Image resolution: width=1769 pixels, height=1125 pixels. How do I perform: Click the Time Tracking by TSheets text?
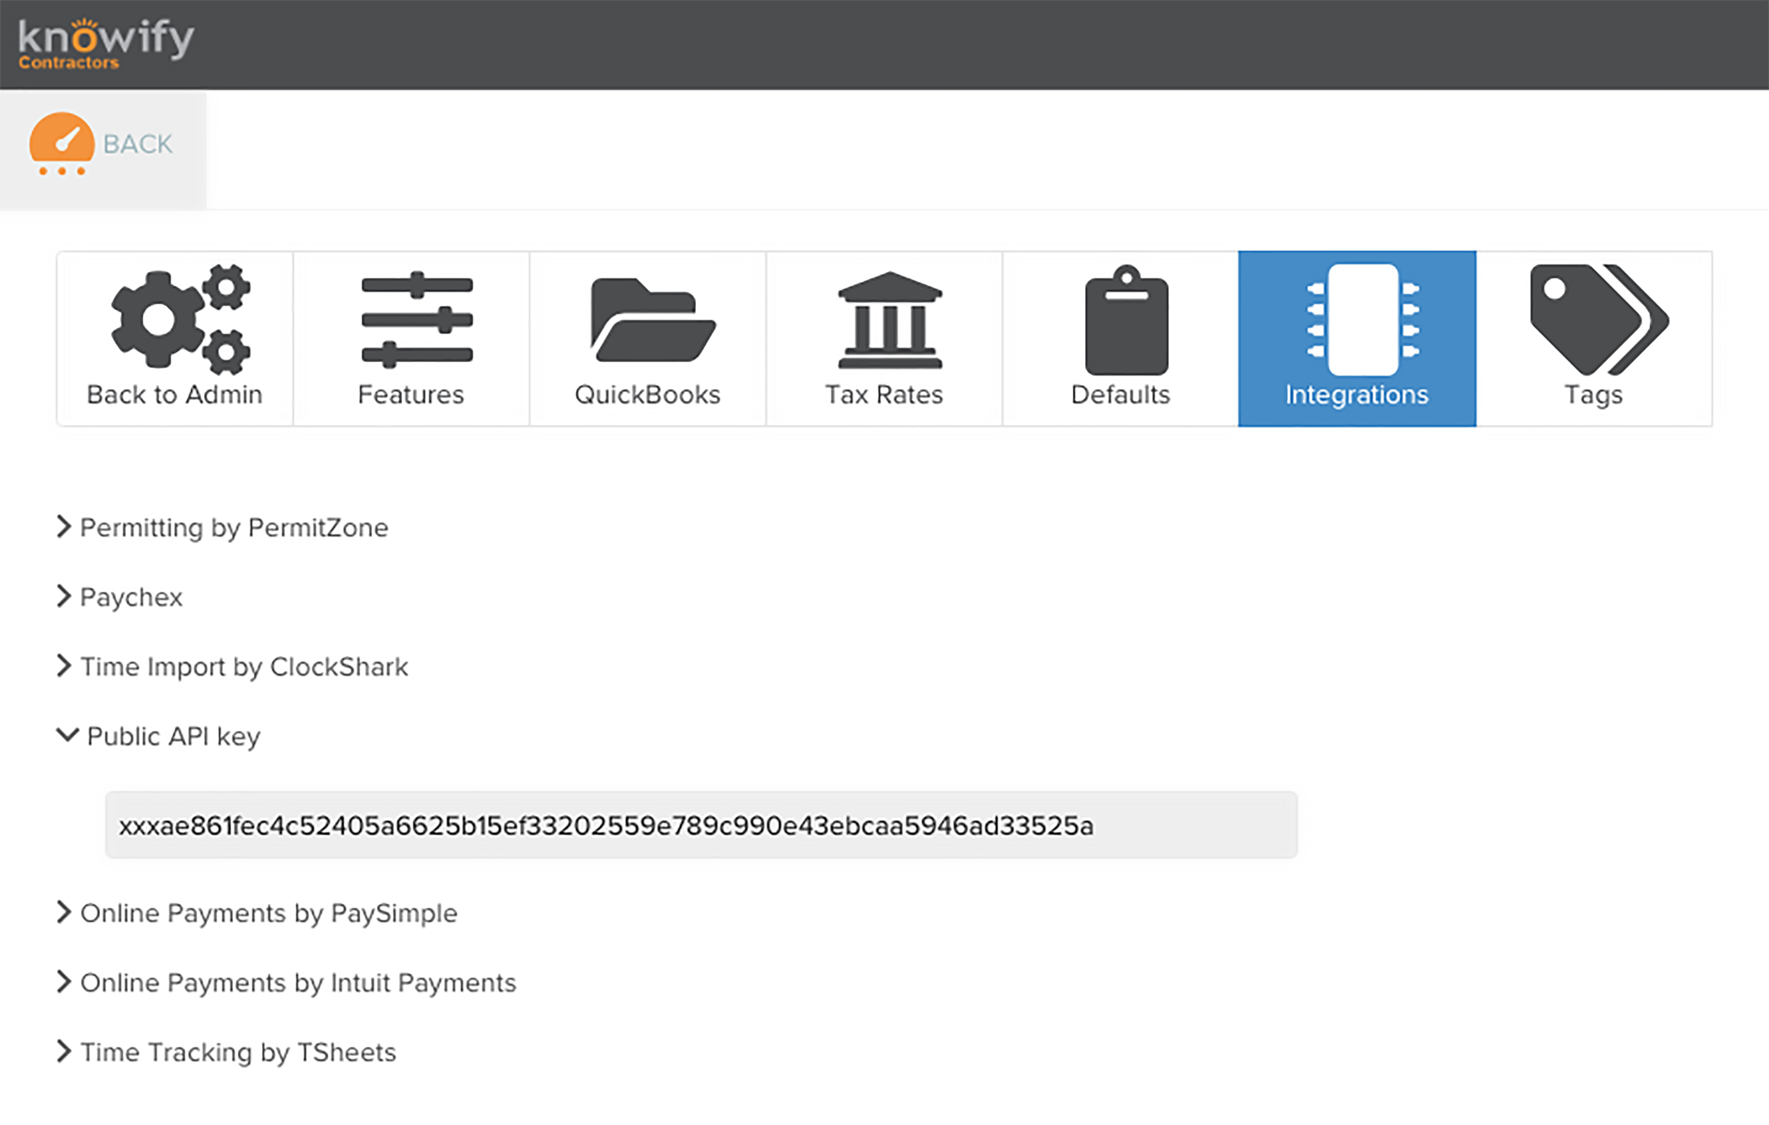coord(239,1054)
